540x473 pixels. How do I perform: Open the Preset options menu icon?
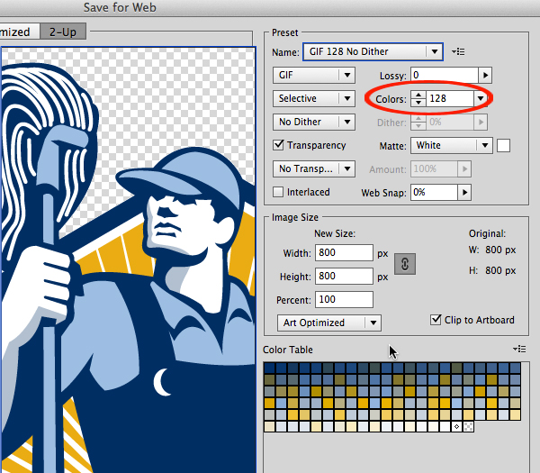coord(458,51)
